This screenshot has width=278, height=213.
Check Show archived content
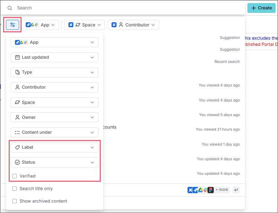coord(15,201)
